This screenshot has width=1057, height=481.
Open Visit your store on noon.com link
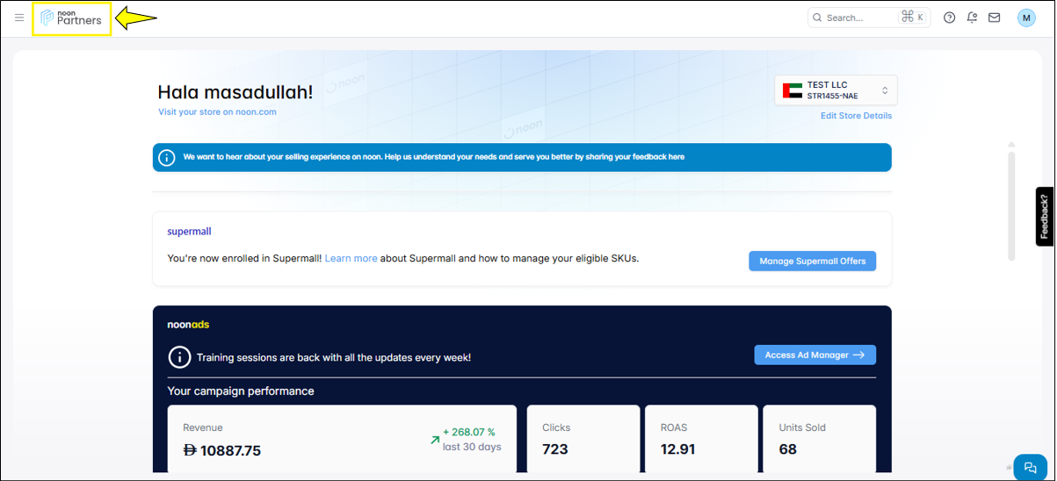point(217,111)
